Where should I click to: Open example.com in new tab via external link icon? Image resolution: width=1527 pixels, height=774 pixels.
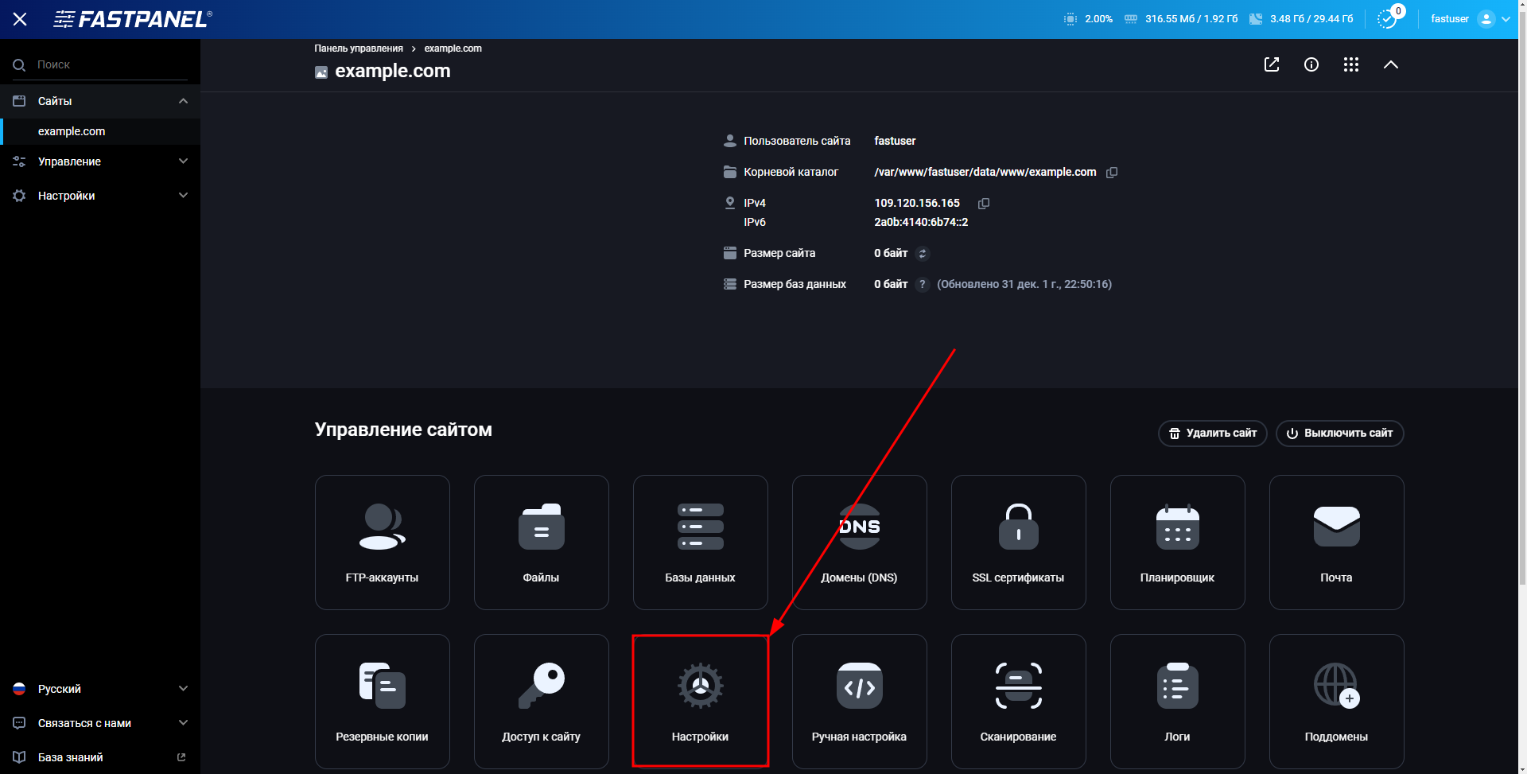pyautogui.click(x=1271, y=64)
